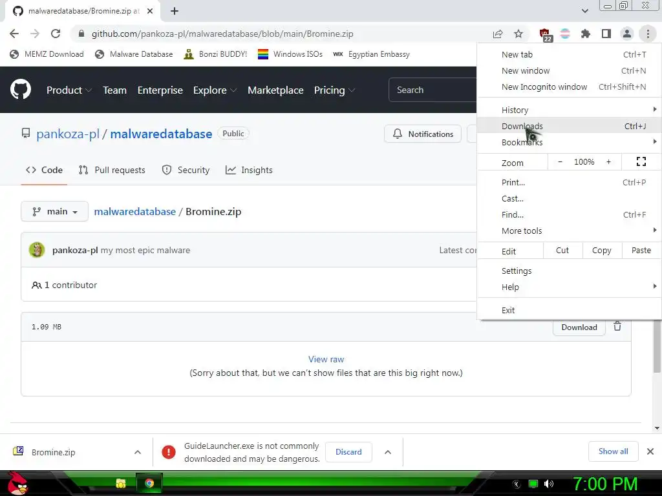The width and height of the screenshot is (662, 496).
Task: Click the Download file button
Action: (x=579, y=327)
